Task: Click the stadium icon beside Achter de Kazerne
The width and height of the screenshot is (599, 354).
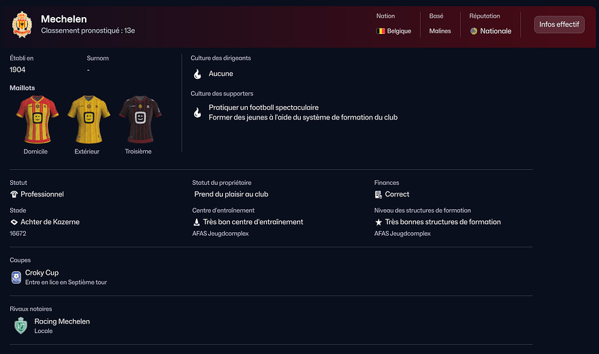Action: pyautogui.click(x=14, y=222)
